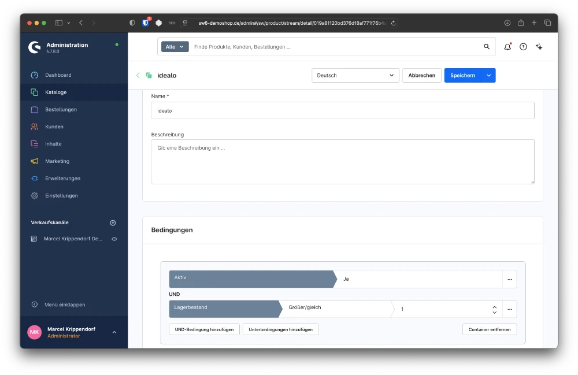Click the Abbrechen button
This screenshot has height=375, width=578.
[x=422, y=76]
